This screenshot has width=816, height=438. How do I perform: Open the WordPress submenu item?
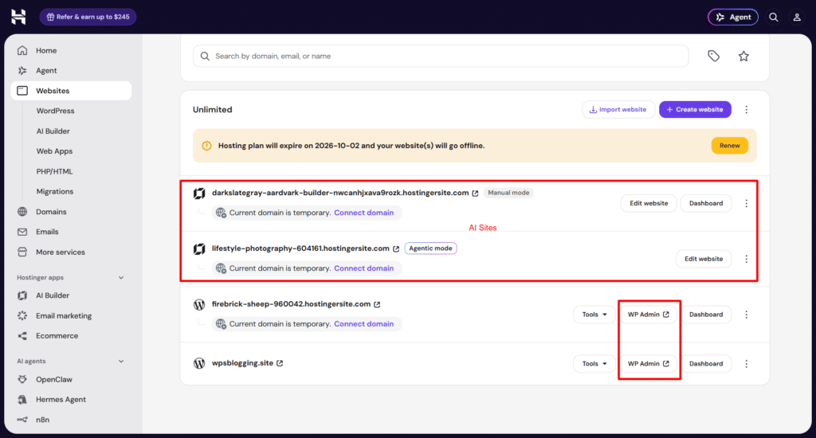click(x=55, y=111)
